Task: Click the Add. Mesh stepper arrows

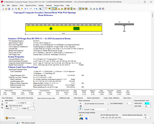Action: tap(151, 106)
